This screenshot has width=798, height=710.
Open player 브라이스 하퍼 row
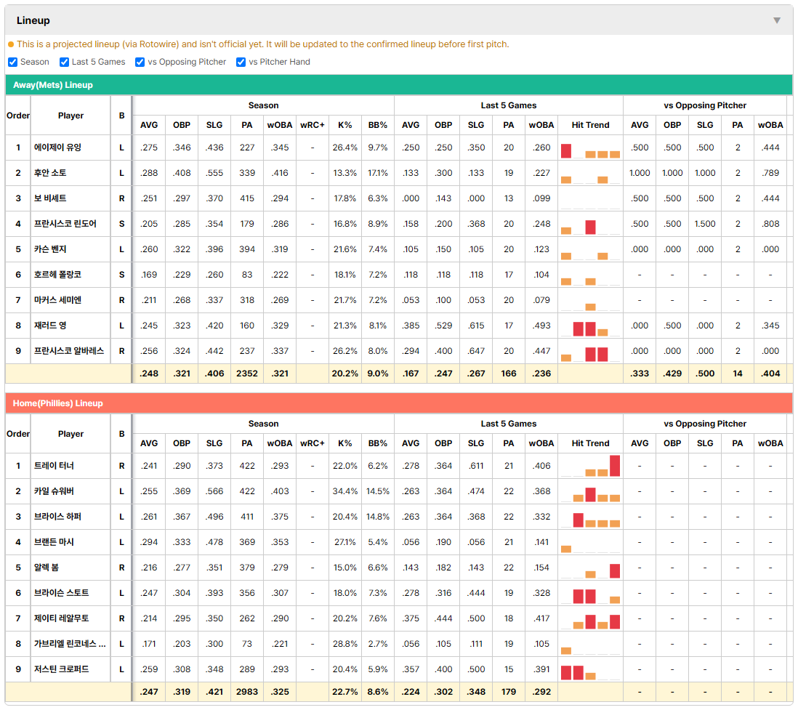tap(398, 517)
